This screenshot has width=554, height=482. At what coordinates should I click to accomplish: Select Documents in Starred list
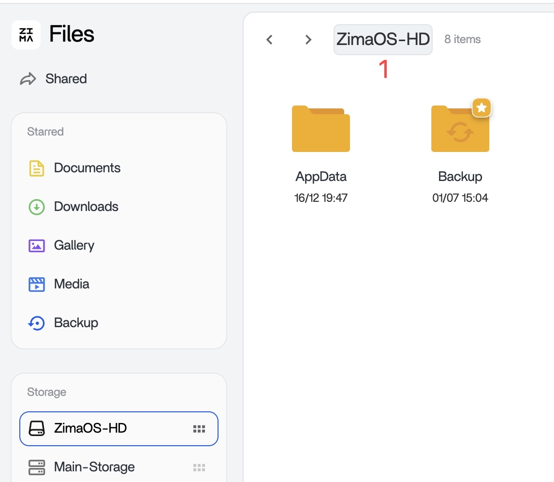[x=87, y=168]
